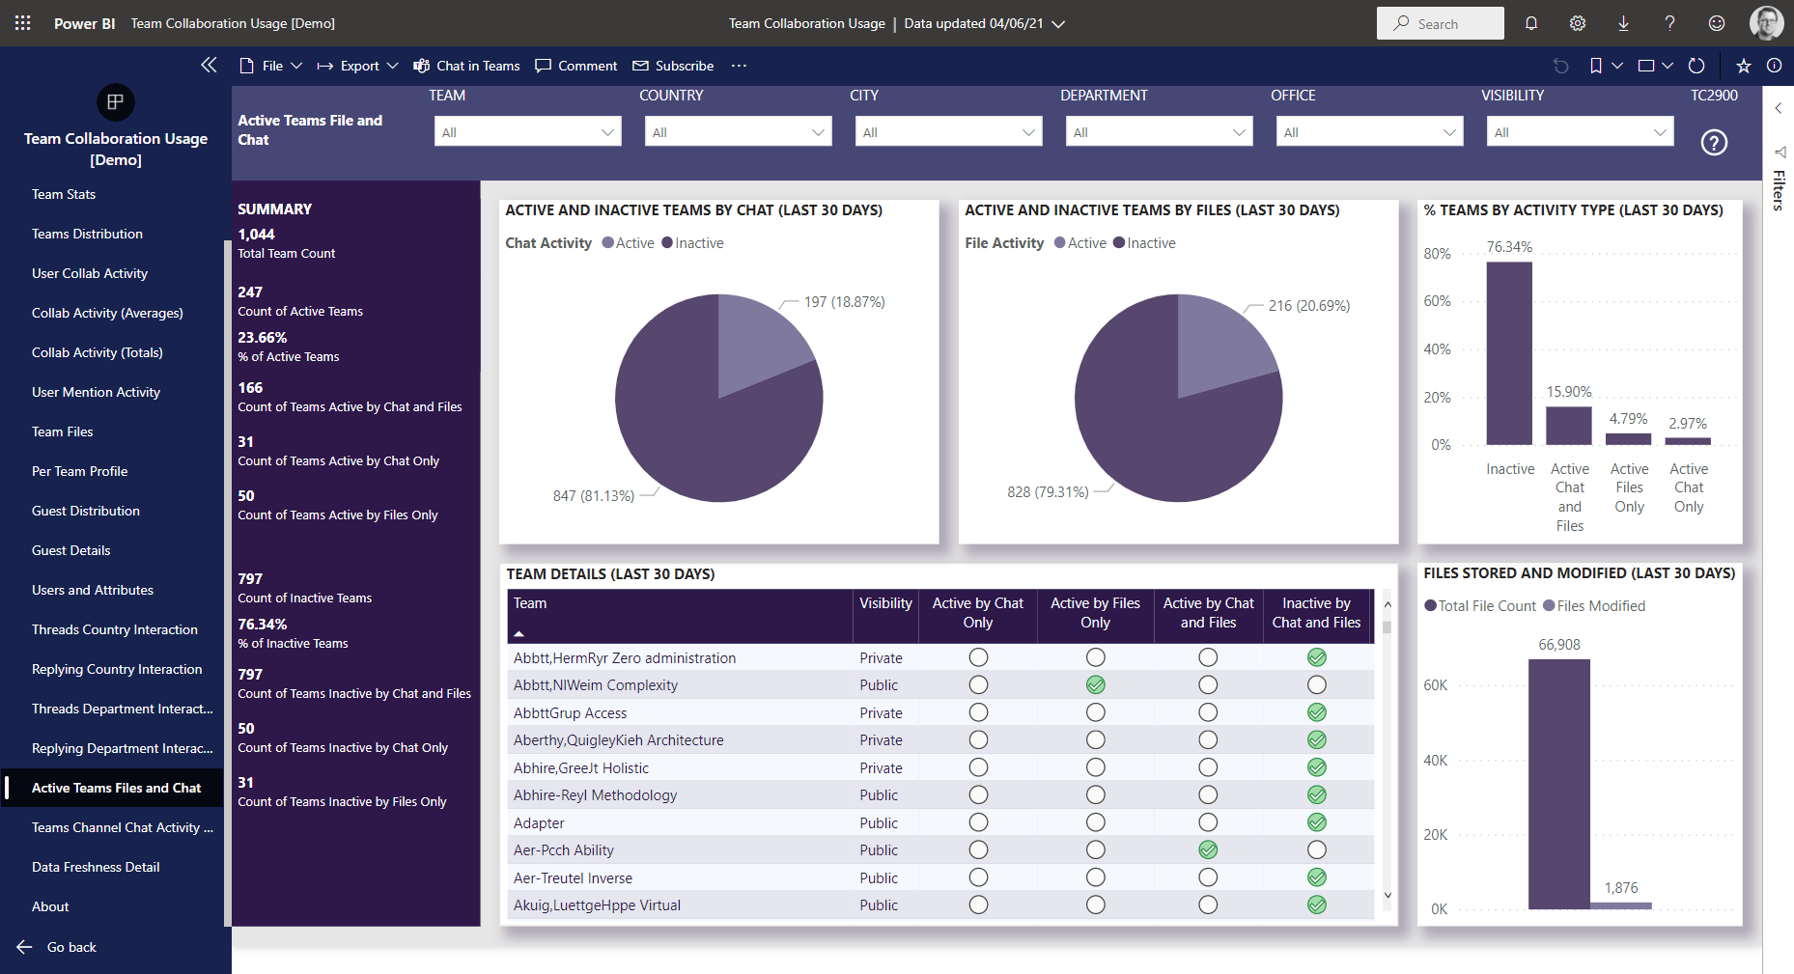Expand the data updated dropdown in title
Screen dimensions: 1794x974
[1058, 24]
